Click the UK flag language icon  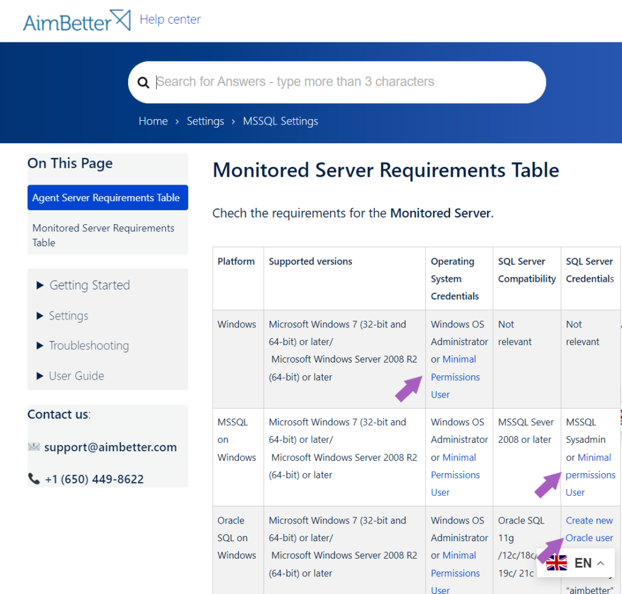(x=556, y=562)
